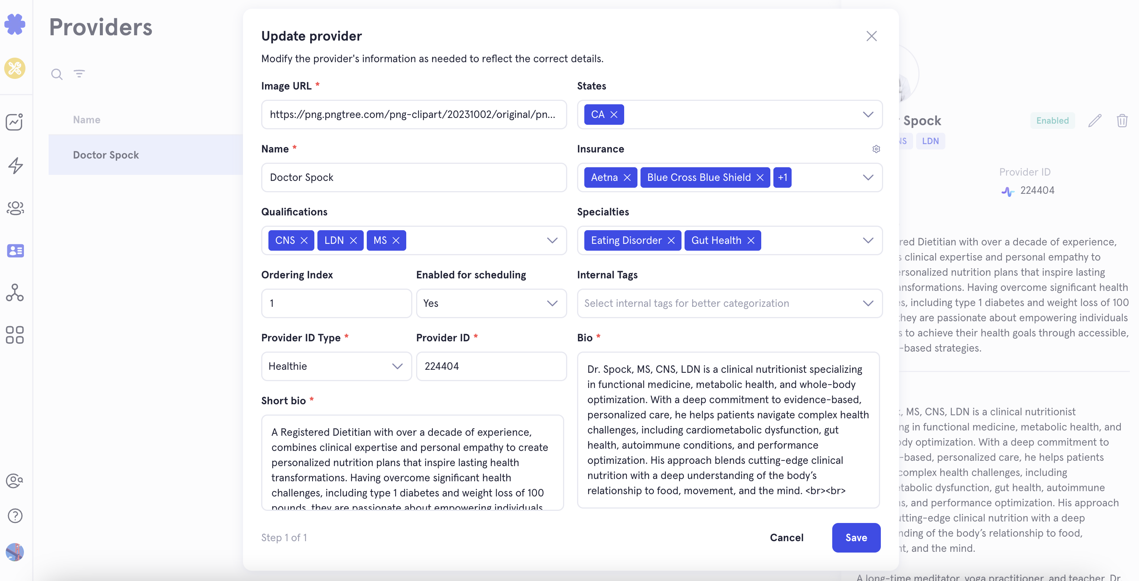Open the workflow nodes sidebar icon
Screen dimensions: 1139x581
(x=15, y=292)
